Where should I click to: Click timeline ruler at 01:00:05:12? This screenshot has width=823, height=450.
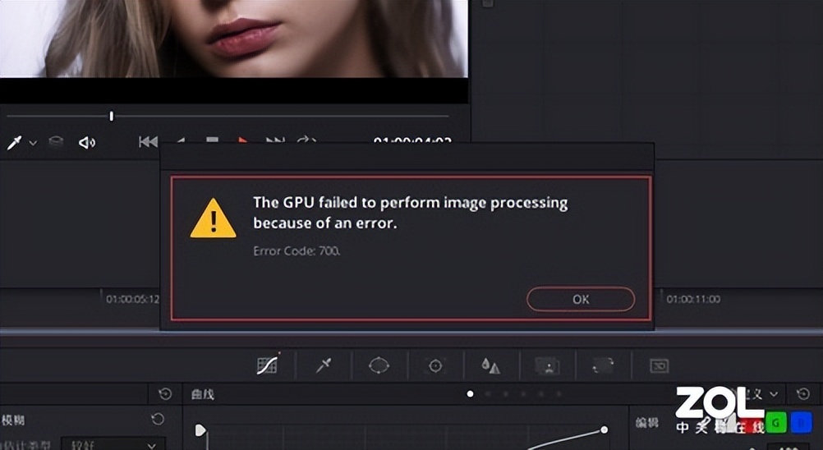[132, 299]
